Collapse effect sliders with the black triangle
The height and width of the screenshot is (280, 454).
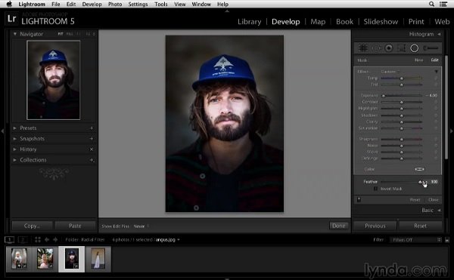pos(436,72)
